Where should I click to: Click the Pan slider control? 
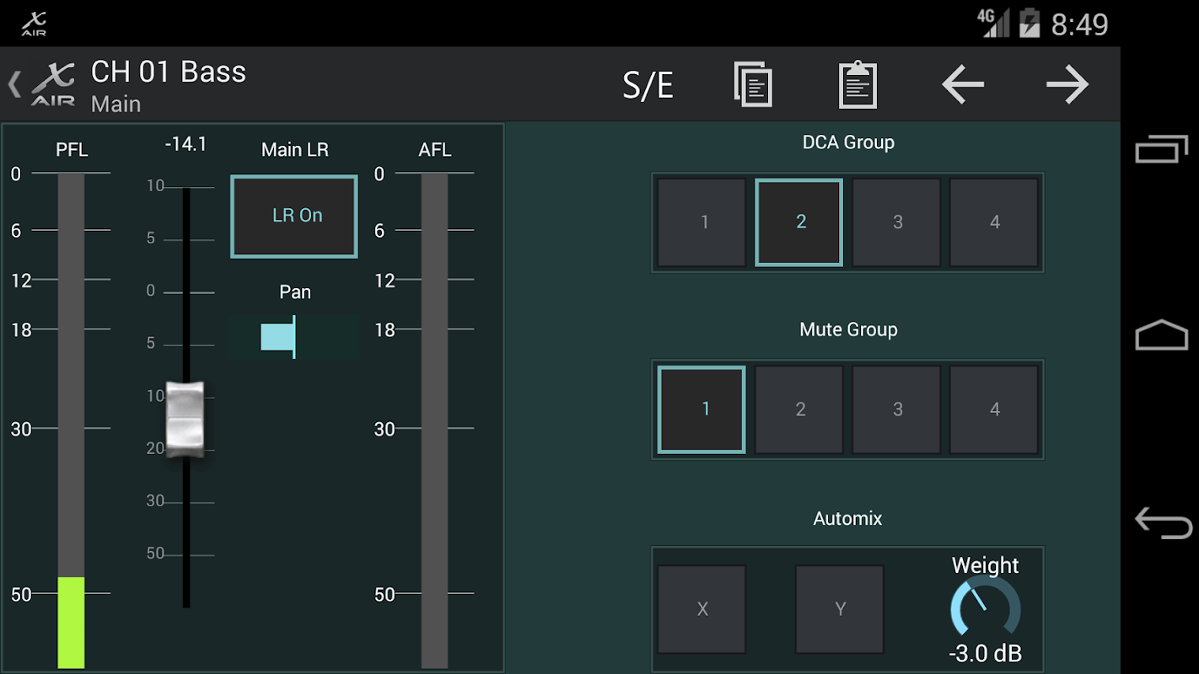(x=293, y=337)
